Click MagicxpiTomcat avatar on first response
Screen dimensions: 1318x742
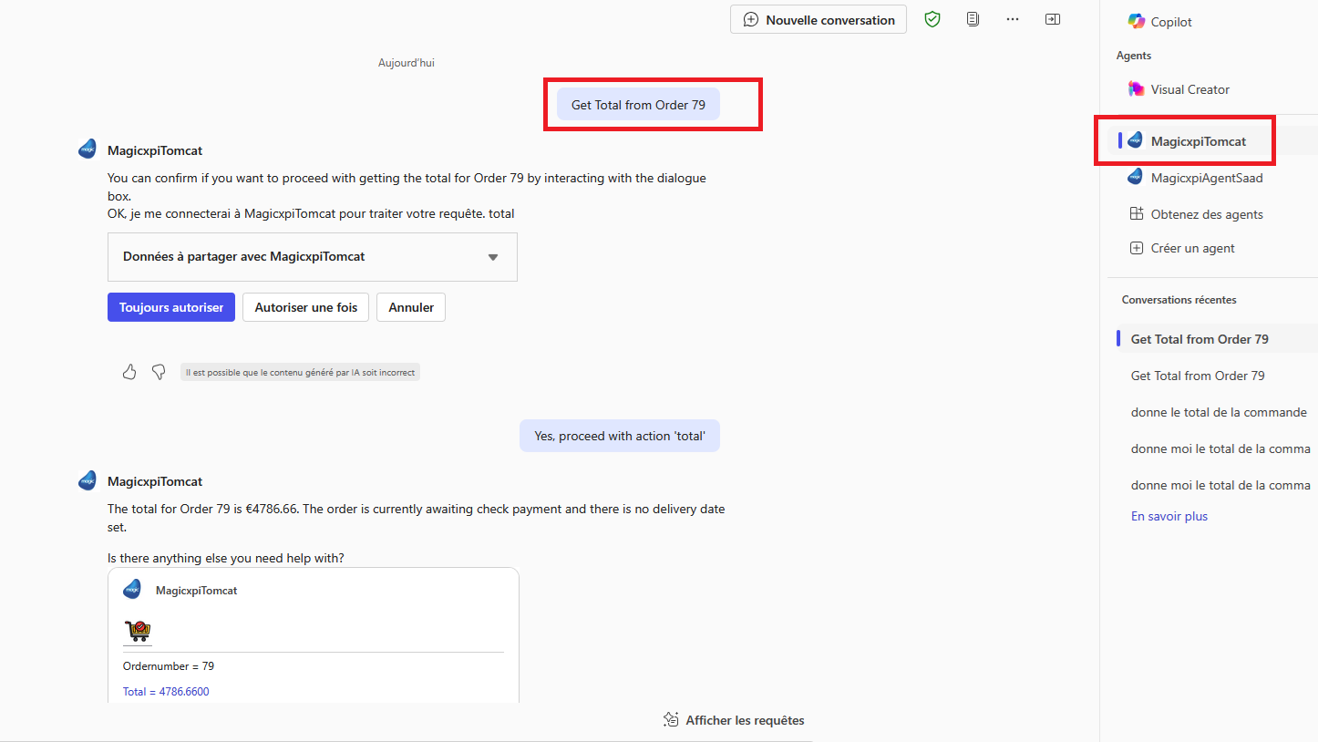click(x=88, y=149)
